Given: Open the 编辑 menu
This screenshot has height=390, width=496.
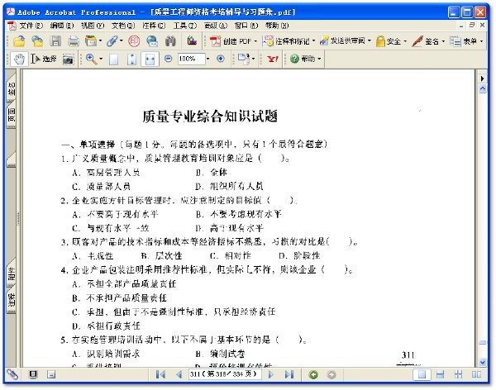Looking at the screenshot, I should point(62,26).
